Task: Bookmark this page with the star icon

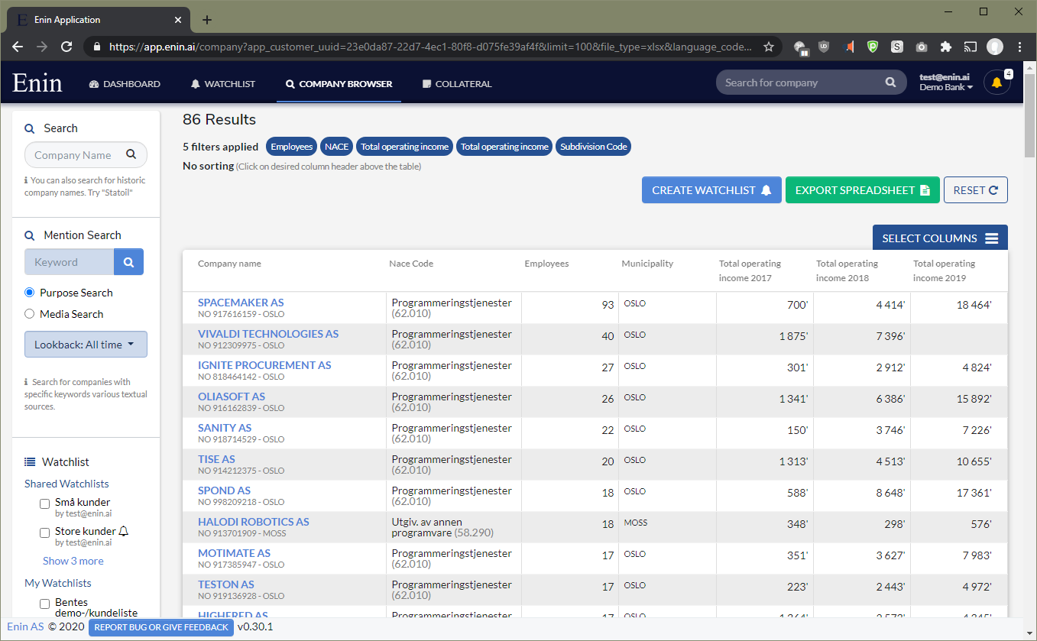Action: [769, 47]
